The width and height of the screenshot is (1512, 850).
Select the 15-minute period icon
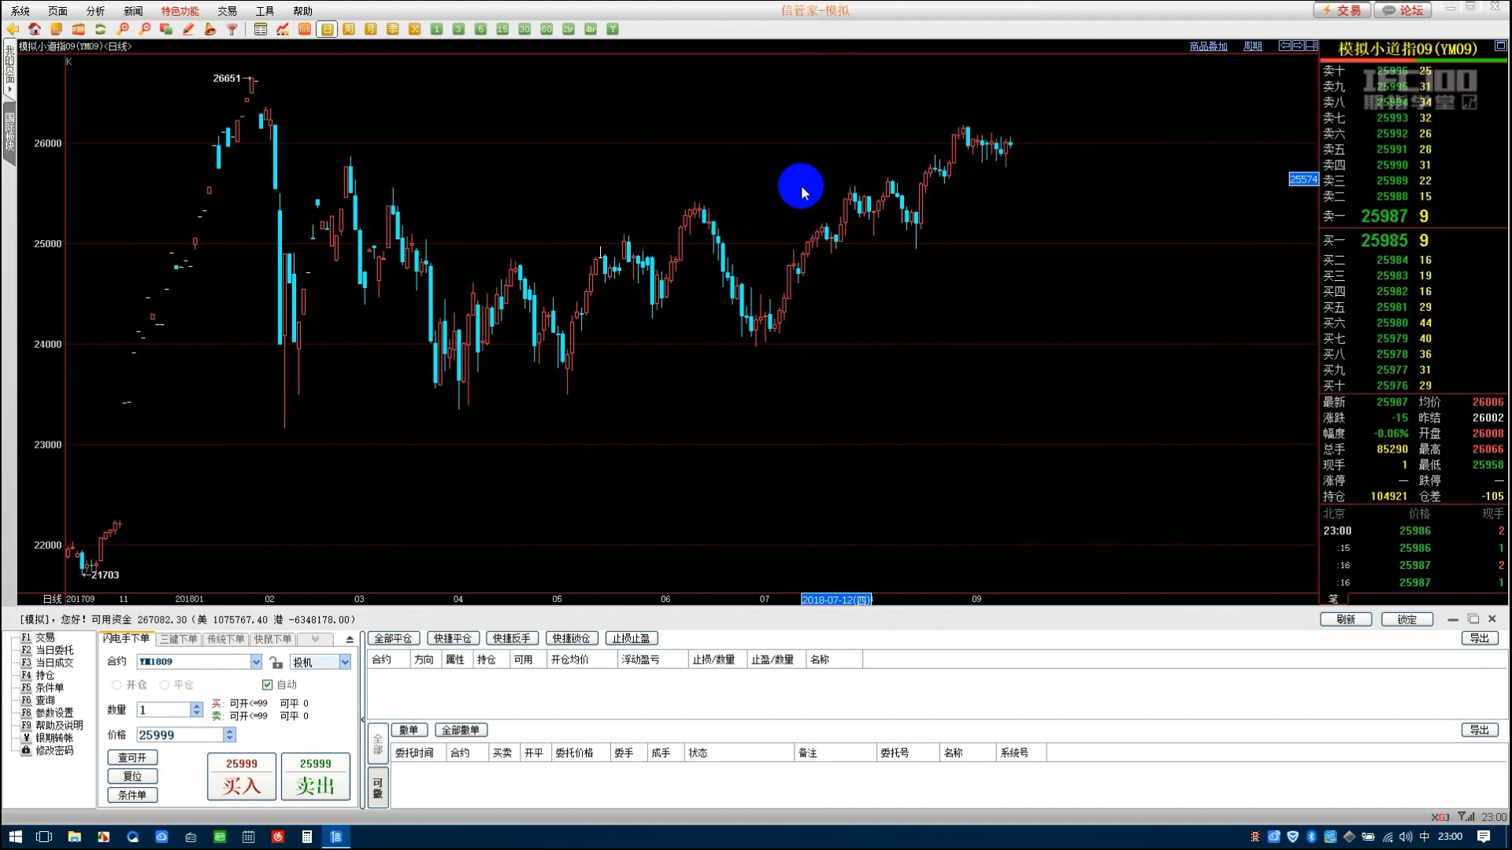point(502,29)
